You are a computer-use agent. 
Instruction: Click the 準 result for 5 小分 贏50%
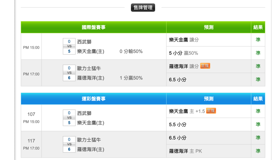(258, 53)
